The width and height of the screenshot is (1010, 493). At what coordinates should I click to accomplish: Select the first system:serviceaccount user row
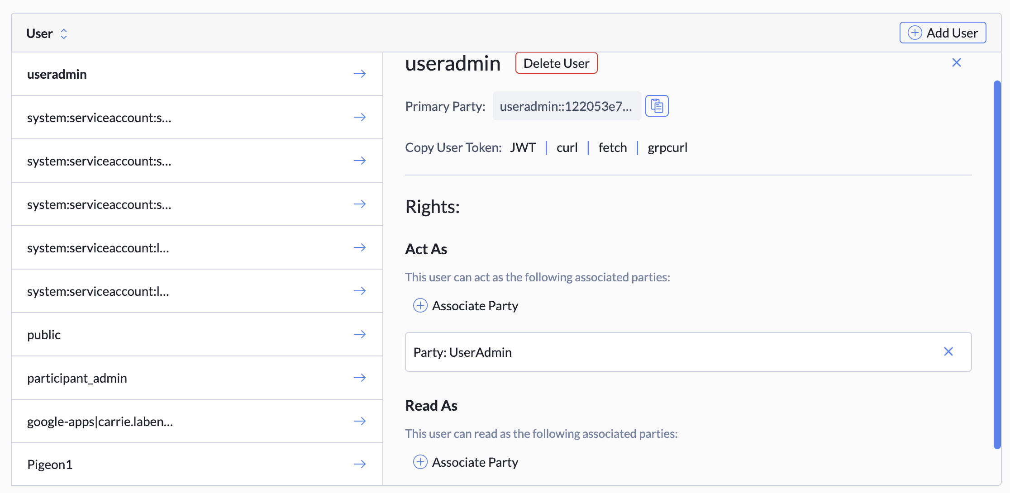tap(100, 117)
